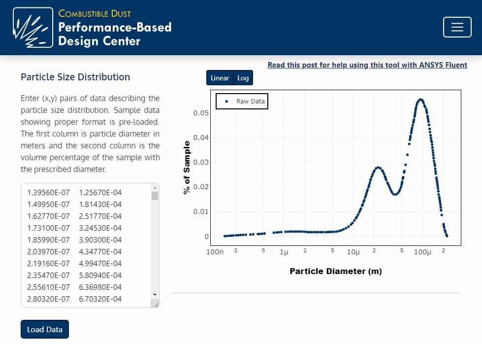Click the 100n x-axis tick label

click(215, 252)
